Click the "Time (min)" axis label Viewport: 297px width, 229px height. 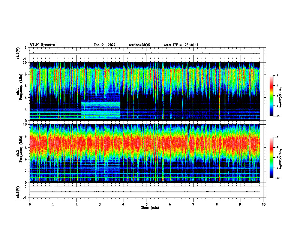150,208
